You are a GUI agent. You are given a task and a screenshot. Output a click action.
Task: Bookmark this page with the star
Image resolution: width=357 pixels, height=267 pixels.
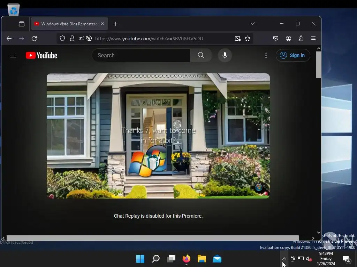(248, 39)
